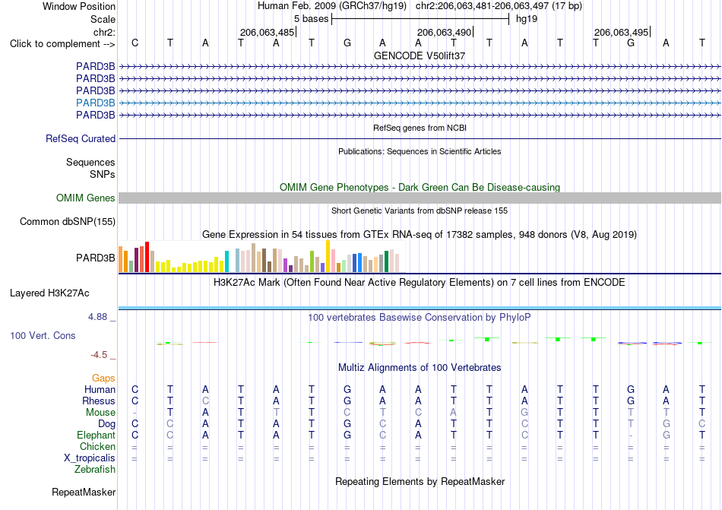Screen dimensions: 722x510
Task: Click the tallest gold GTEx expression bar
Action: pyautogui.click(x=328, y=256)
